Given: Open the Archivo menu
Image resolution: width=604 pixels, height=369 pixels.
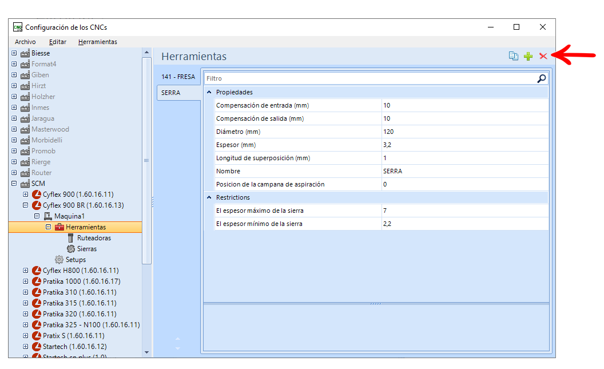Looking at the screenshot, I should pos(25,42).
